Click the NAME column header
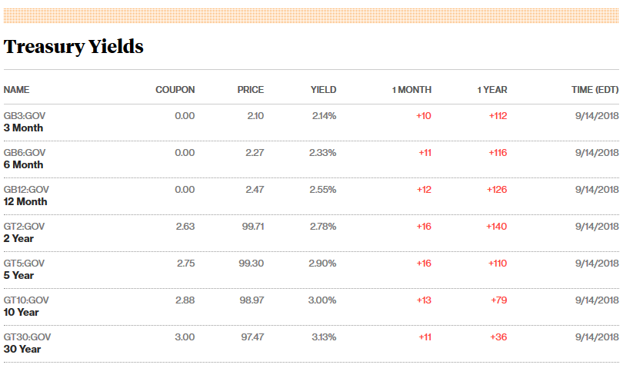Viewport: 633px width, 378px height. [x=16, y=90]
